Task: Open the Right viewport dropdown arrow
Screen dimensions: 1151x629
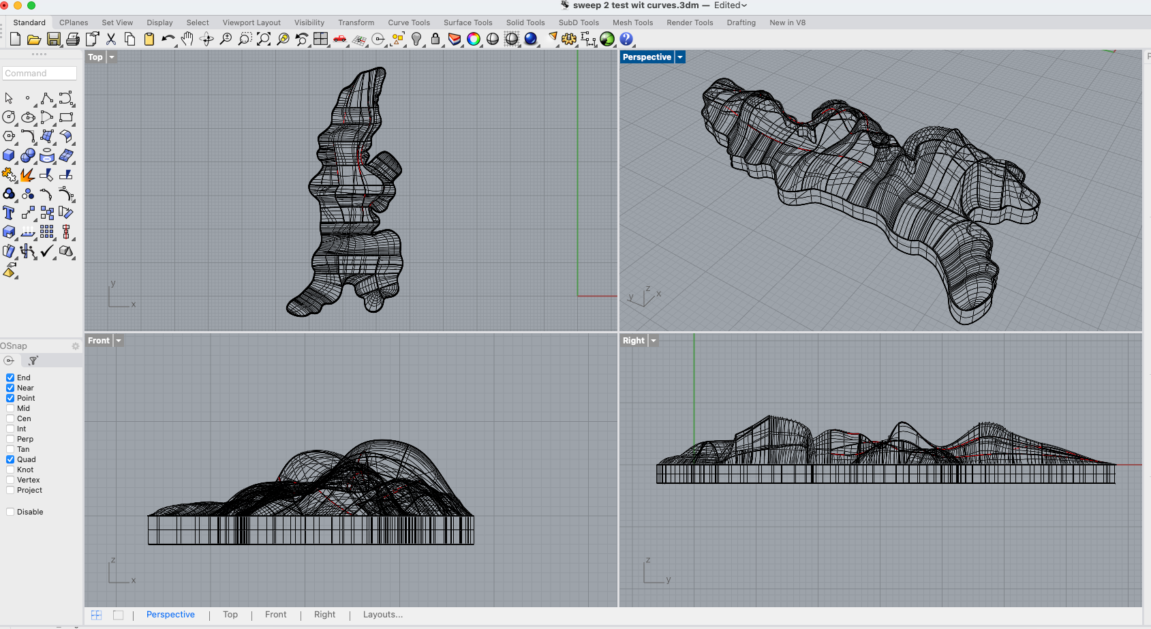Action: (x=654, y=341)
